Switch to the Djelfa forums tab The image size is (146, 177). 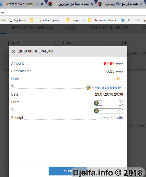coord(71,4)
